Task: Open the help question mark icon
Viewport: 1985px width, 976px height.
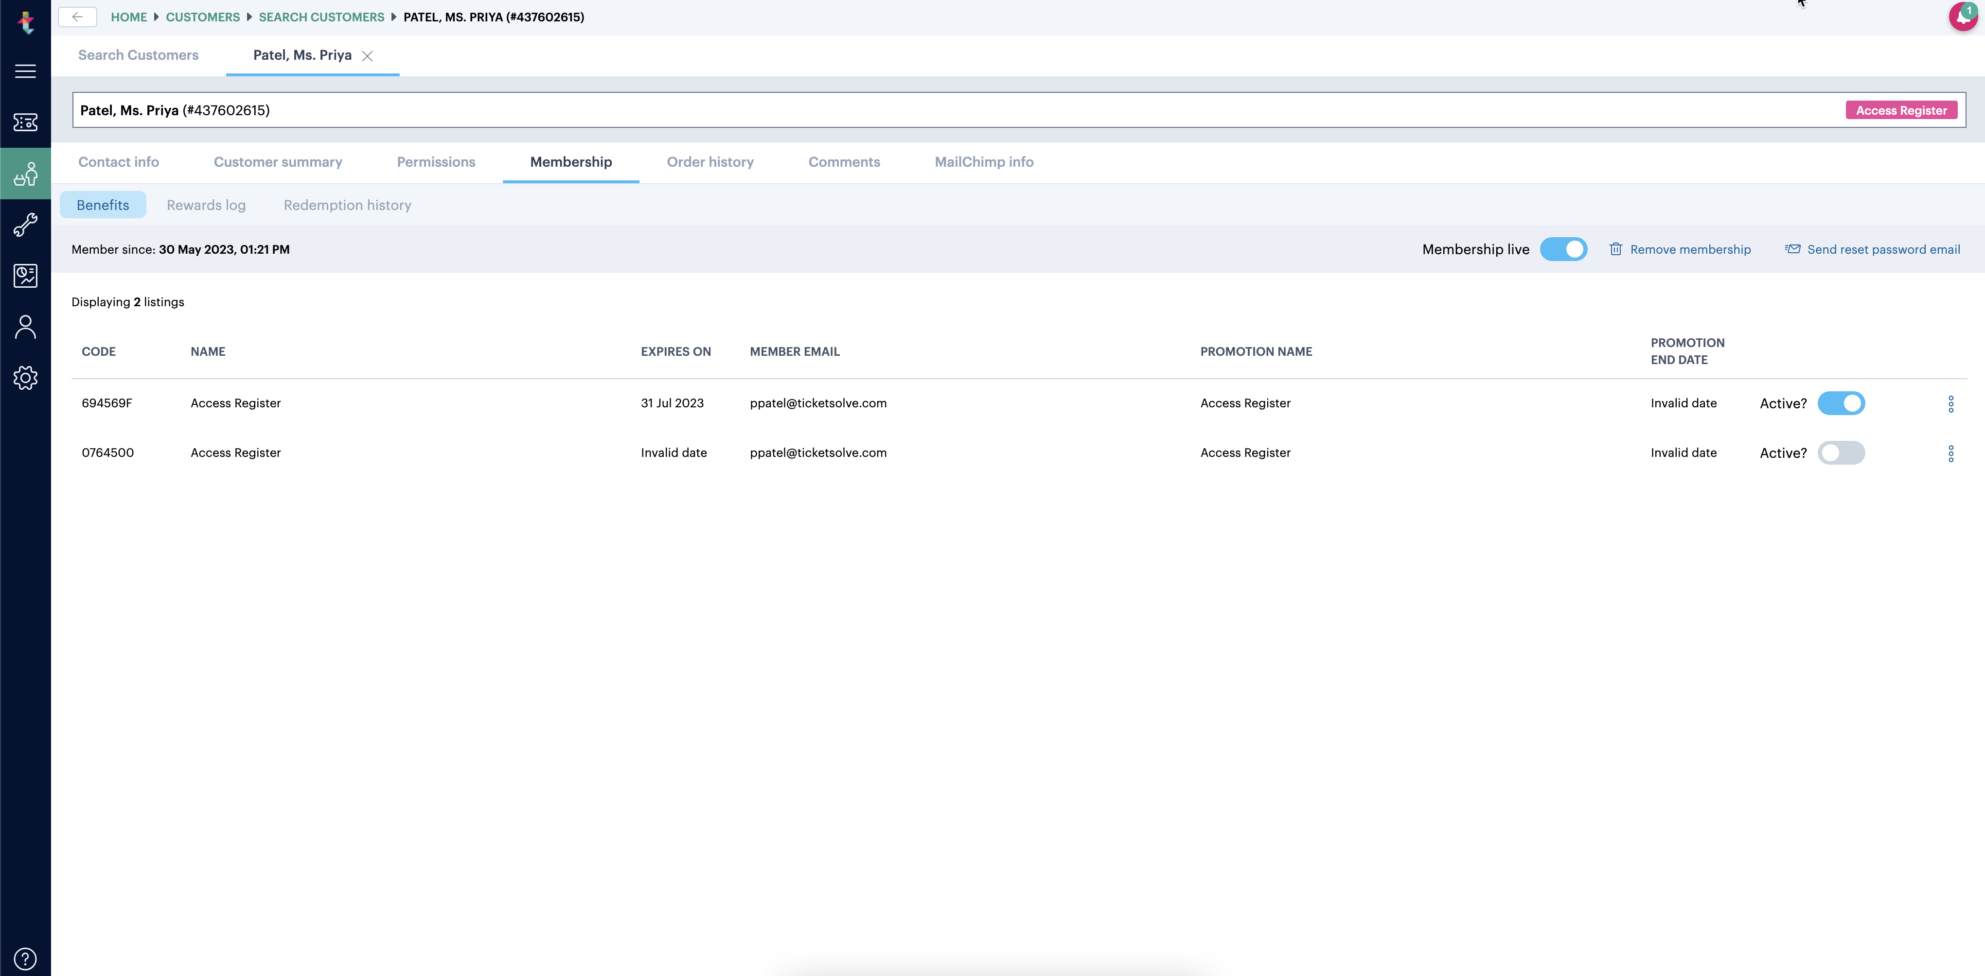Action: pos(25,959)
